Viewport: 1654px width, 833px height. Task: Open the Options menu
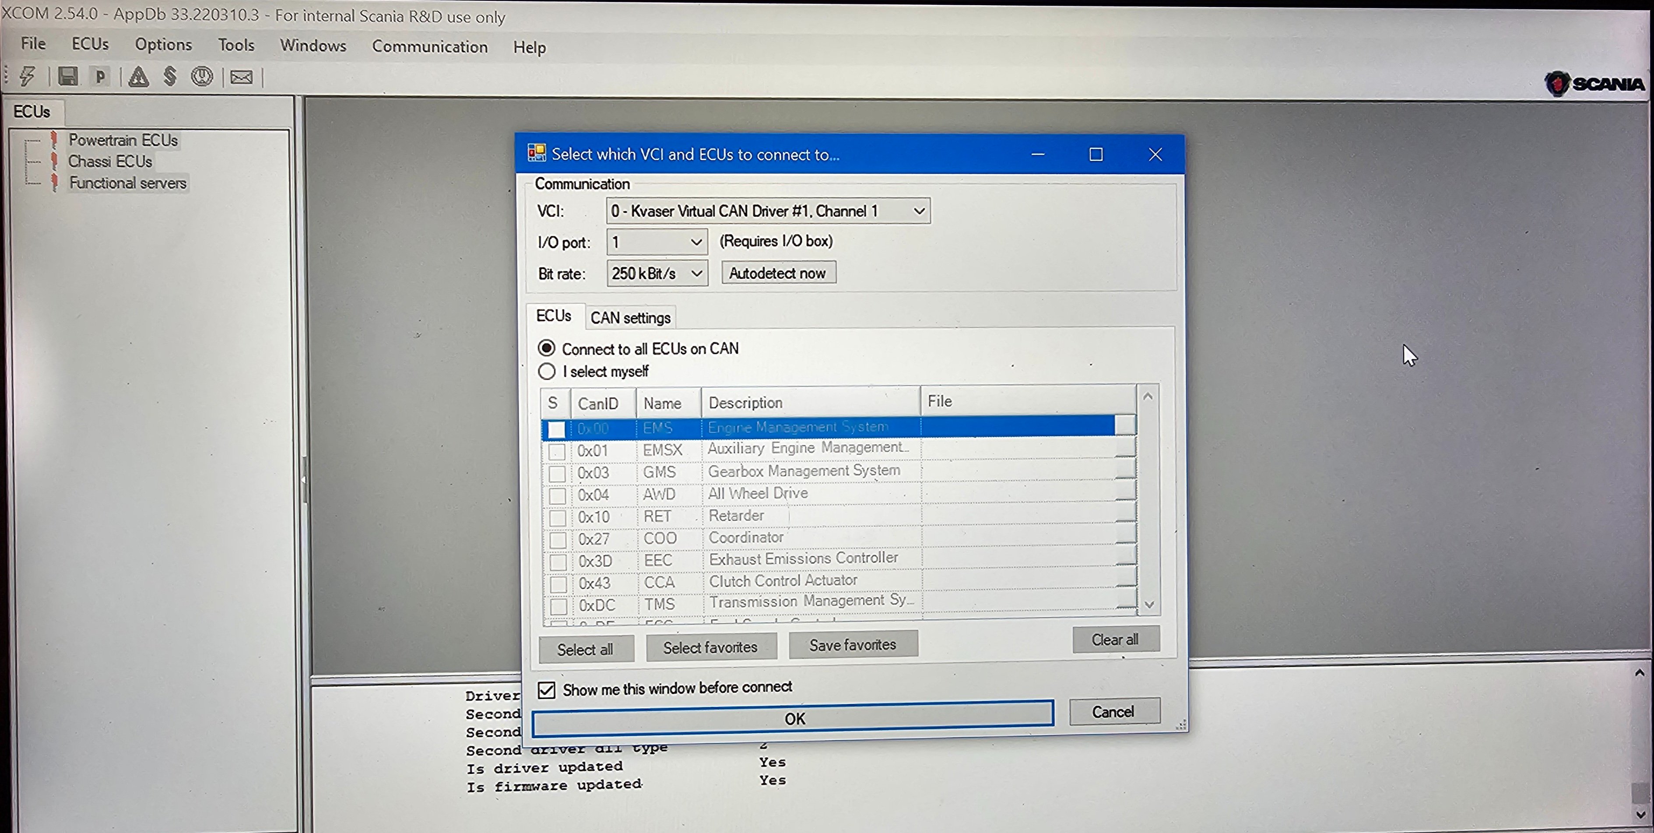pos(163,44)
